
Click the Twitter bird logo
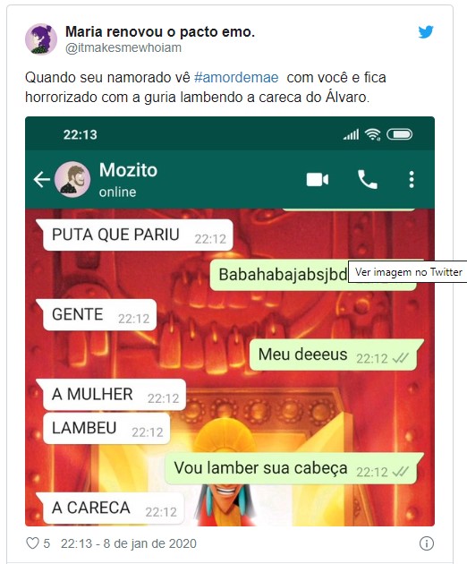(426, 32)
